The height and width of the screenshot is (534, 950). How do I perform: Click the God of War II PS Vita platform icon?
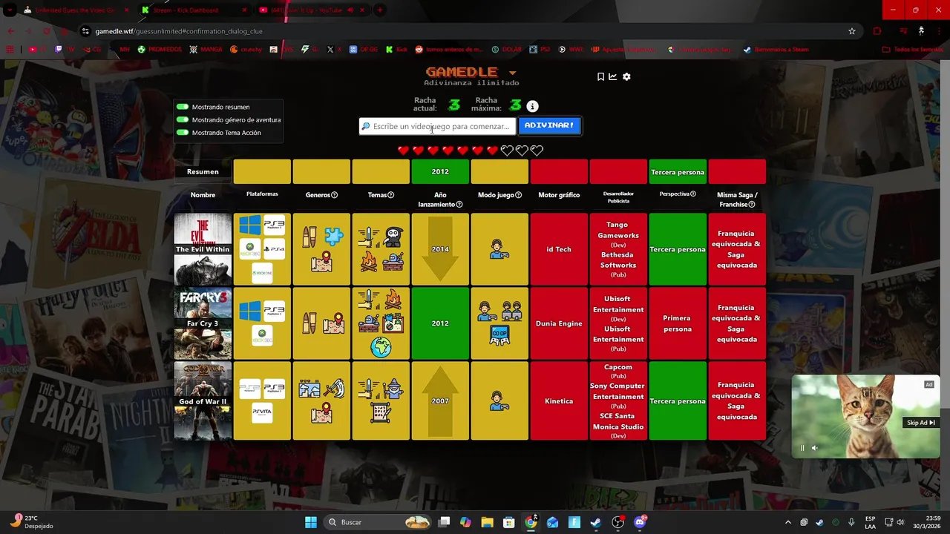[262, 412]
